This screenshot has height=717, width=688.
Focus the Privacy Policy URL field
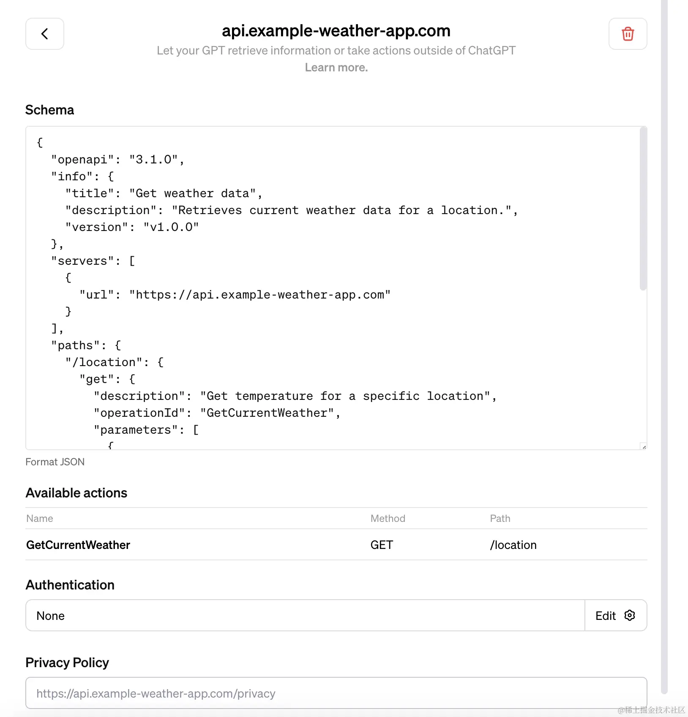(x=336, y=693)
